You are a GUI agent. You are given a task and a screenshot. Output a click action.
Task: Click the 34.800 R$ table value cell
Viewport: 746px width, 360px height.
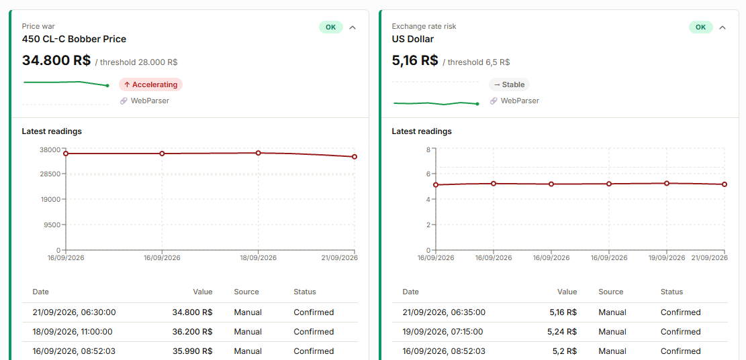(x=192, y=312)
